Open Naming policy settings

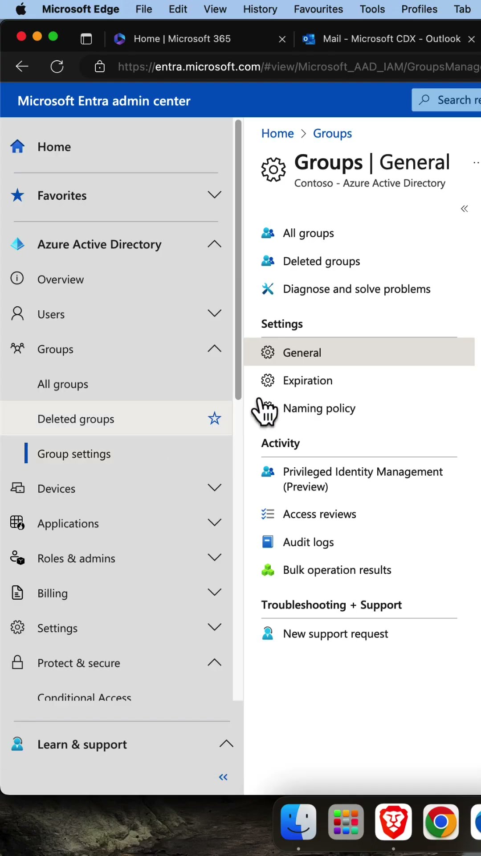319,408
